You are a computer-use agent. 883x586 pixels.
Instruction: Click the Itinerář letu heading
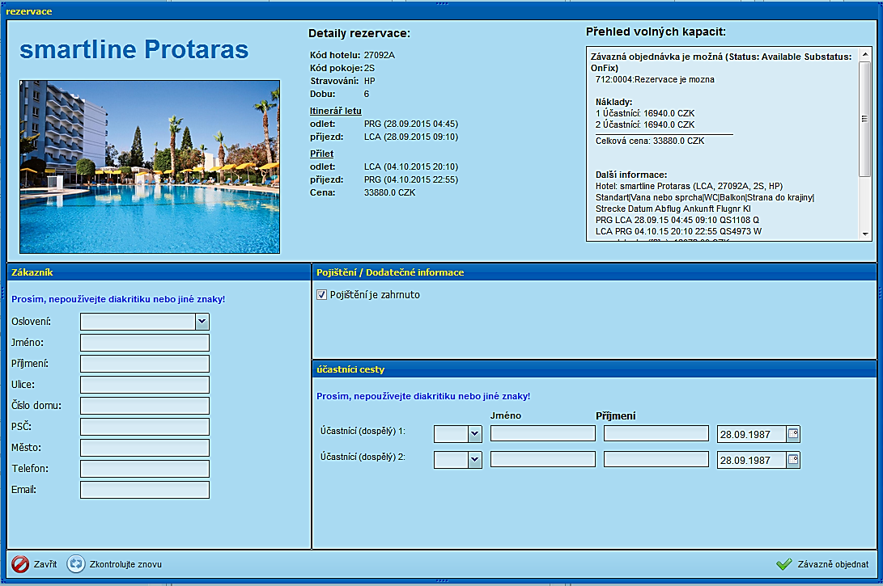point(336,111)
